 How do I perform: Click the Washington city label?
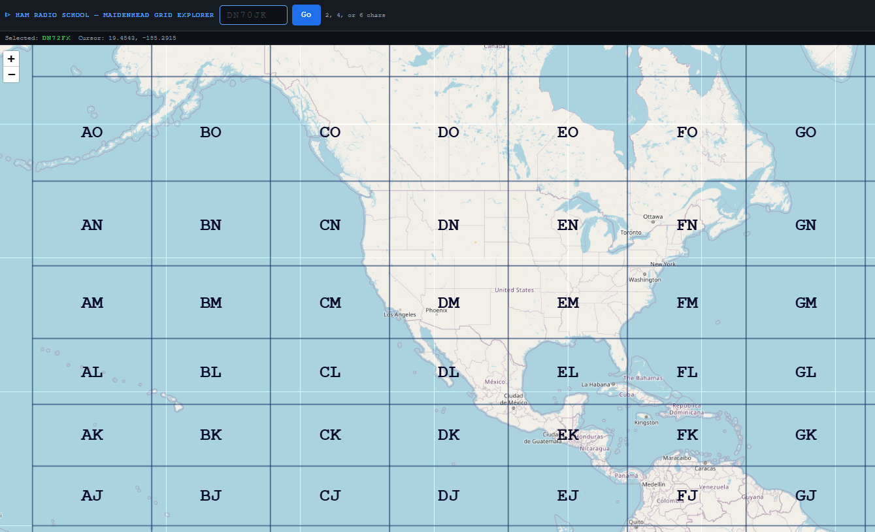(x=645, y=280)
